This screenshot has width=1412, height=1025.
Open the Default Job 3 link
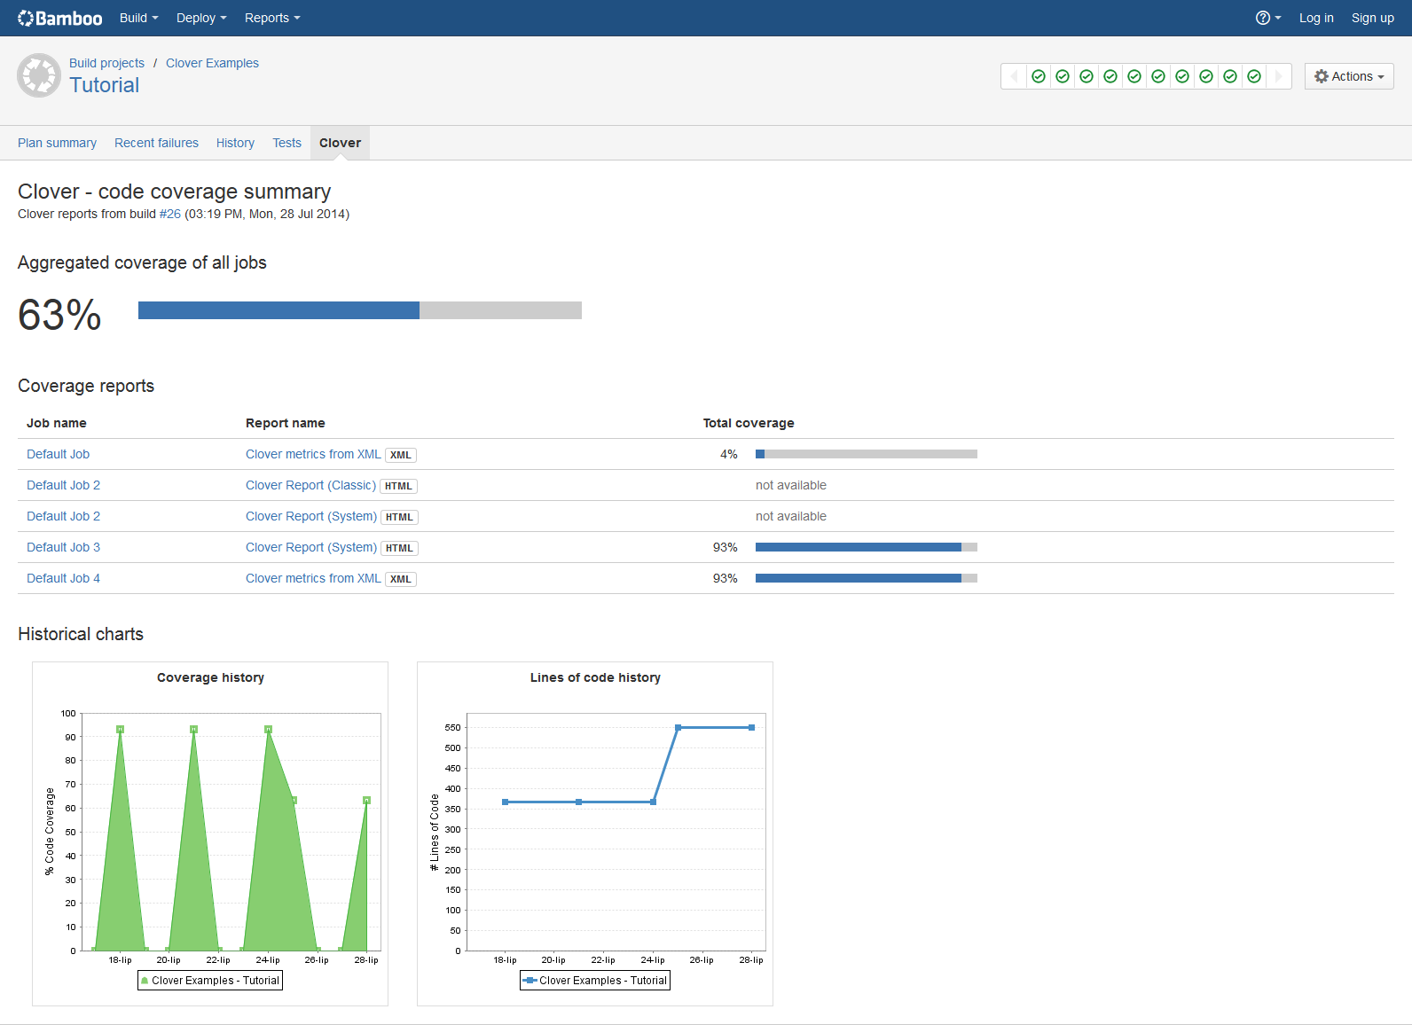tap(63, 547)
